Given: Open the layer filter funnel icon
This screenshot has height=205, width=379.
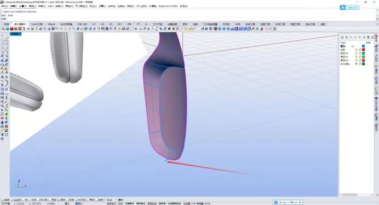Looking at the screenshot, I should 368,37.
